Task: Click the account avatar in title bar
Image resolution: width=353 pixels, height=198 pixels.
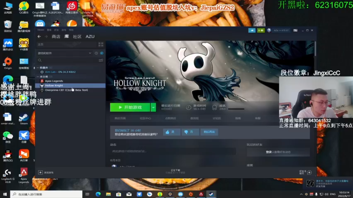Action: pyautogui.click(x=269, y=30)
